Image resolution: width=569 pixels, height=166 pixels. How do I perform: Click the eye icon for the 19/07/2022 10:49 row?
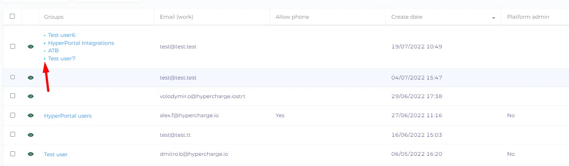point(31,47)
